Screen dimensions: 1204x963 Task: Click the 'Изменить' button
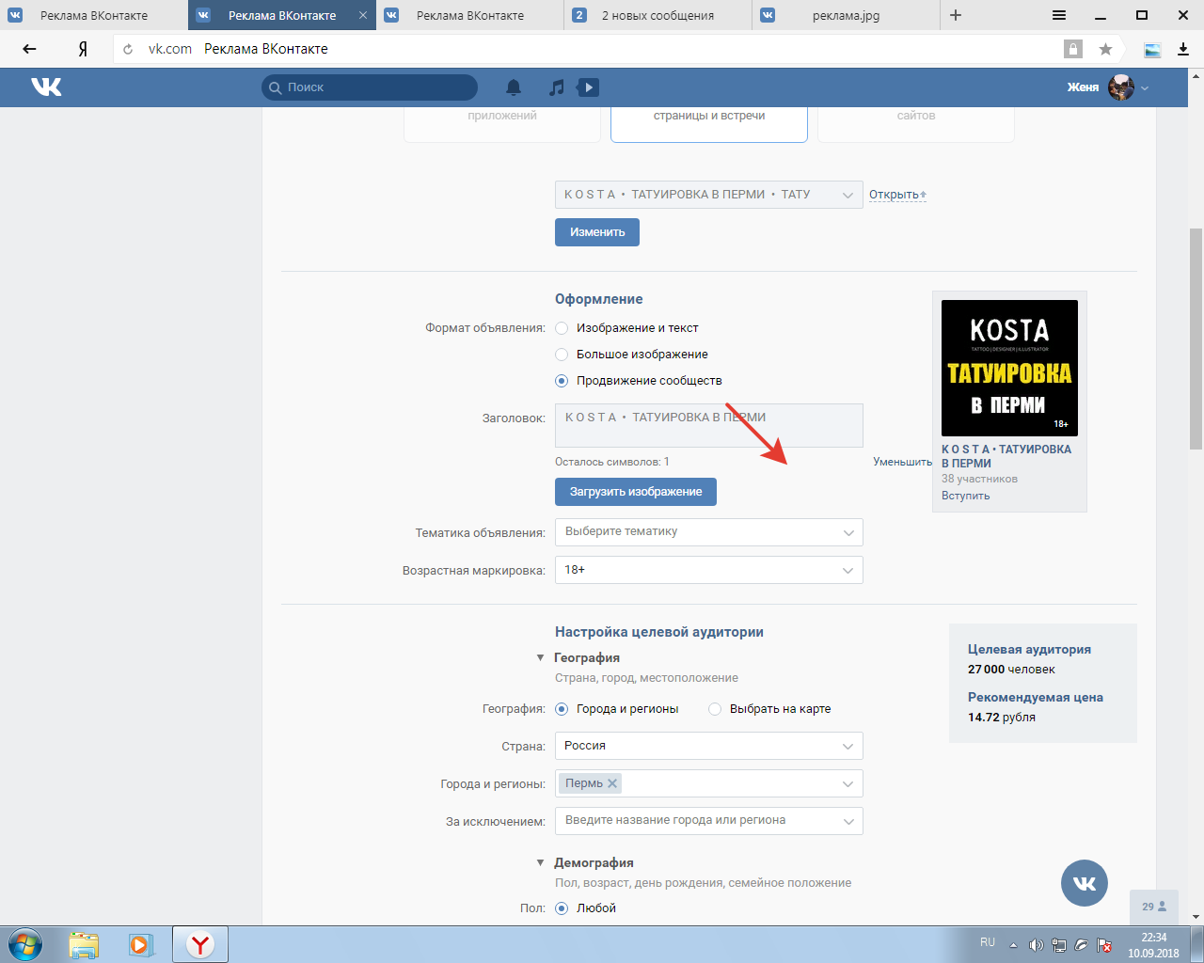point(597,232)
